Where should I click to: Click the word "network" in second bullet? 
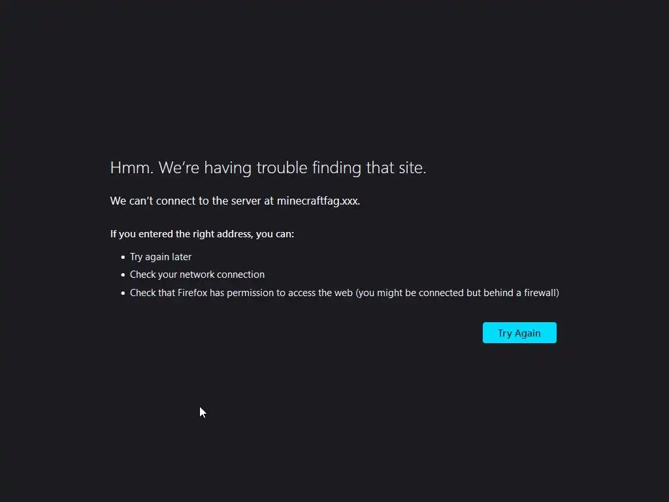(x=197, y=275)
